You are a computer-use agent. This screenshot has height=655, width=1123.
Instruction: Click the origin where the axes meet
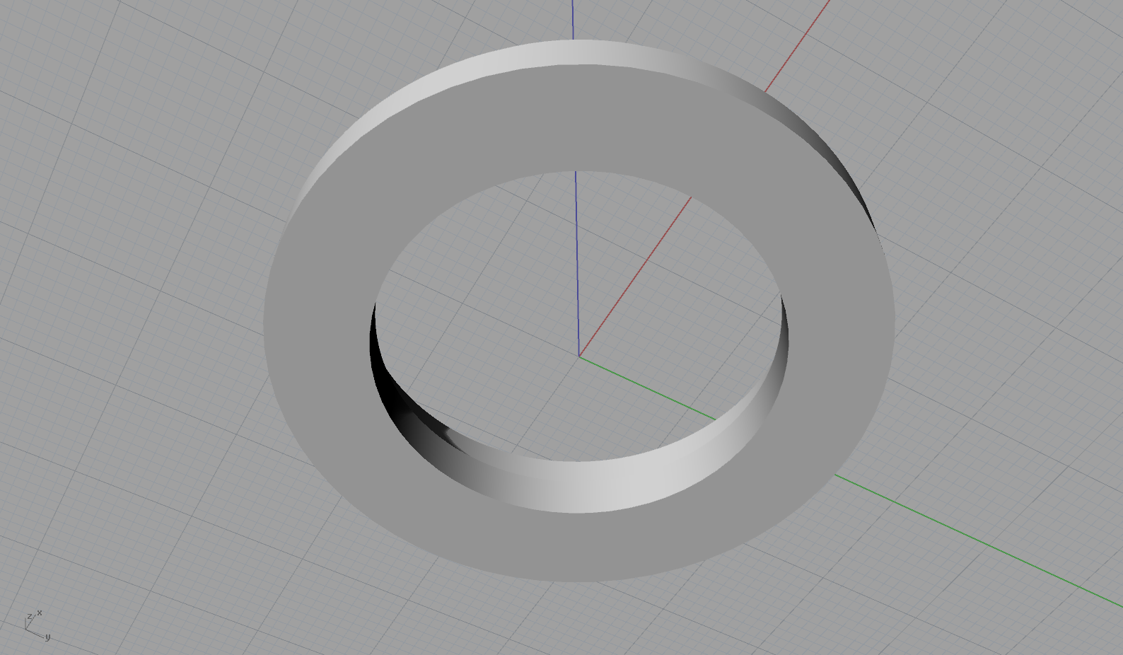[579, 356]
